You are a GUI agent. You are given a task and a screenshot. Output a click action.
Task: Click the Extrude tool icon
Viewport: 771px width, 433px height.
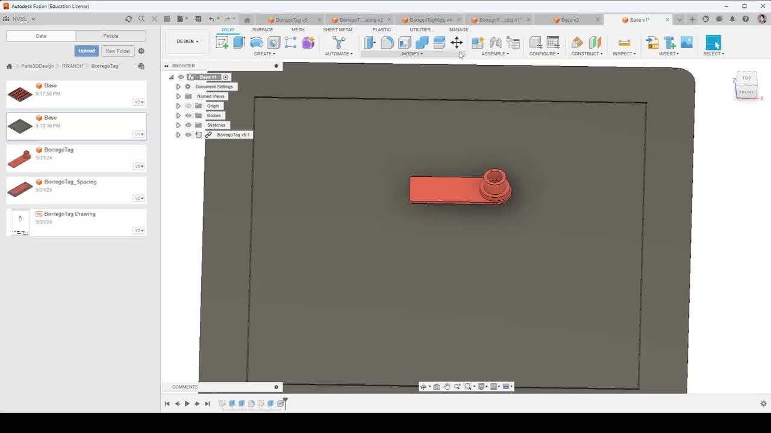click(239, 43)
